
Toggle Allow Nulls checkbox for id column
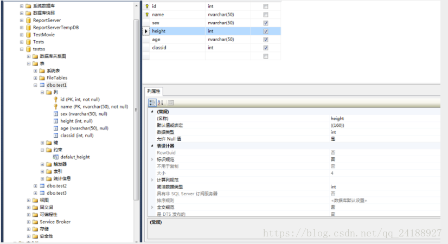point(266,7)
